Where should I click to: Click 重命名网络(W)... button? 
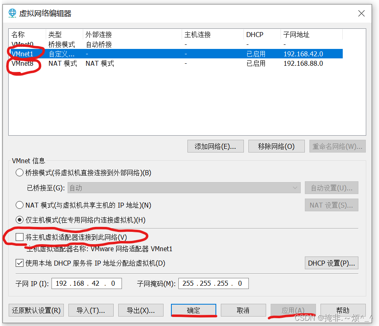coord(337,146)
